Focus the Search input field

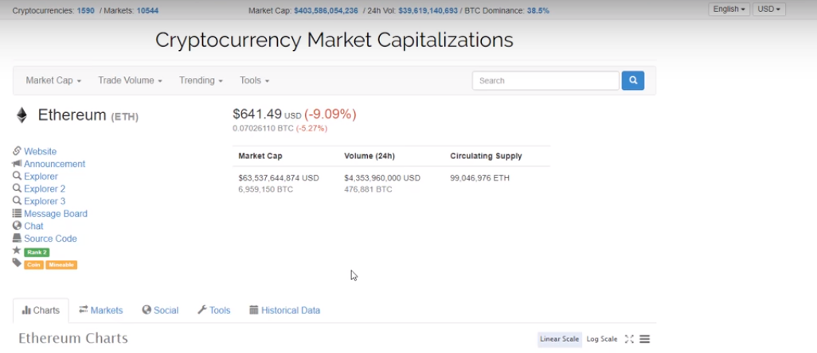click(545, 80)
